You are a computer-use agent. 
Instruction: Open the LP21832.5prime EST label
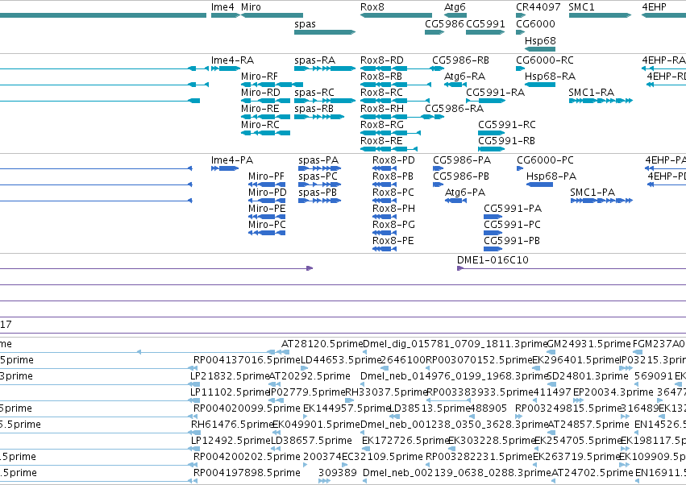[230, 376]
